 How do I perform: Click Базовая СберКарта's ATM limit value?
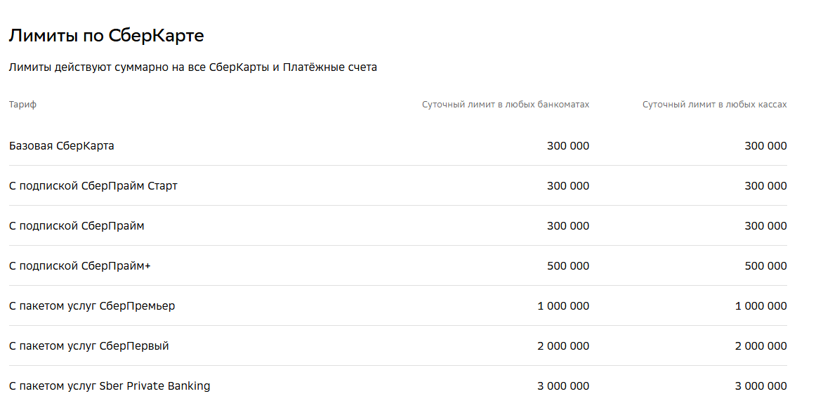pos(568,146)
